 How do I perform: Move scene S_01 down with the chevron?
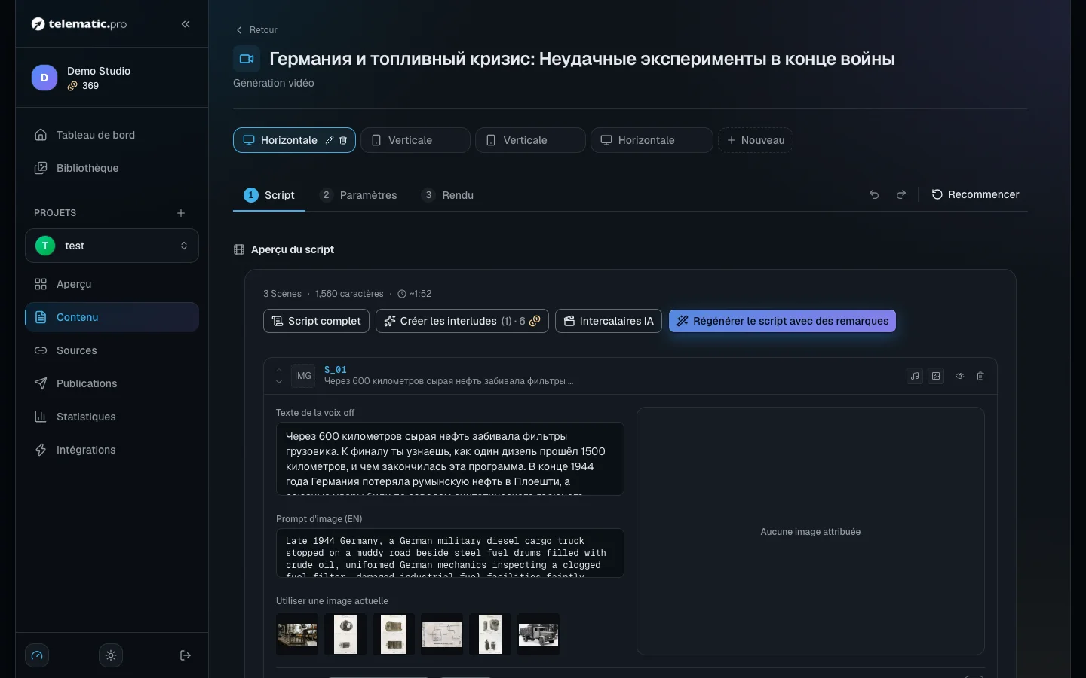click(279, 382)
